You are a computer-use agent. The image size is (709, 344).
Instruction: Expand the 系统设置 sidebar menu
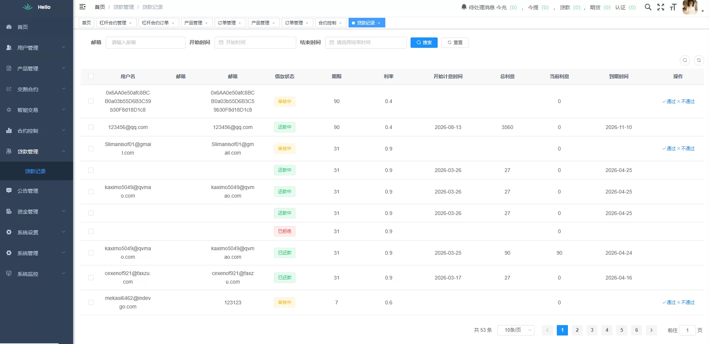36,232
